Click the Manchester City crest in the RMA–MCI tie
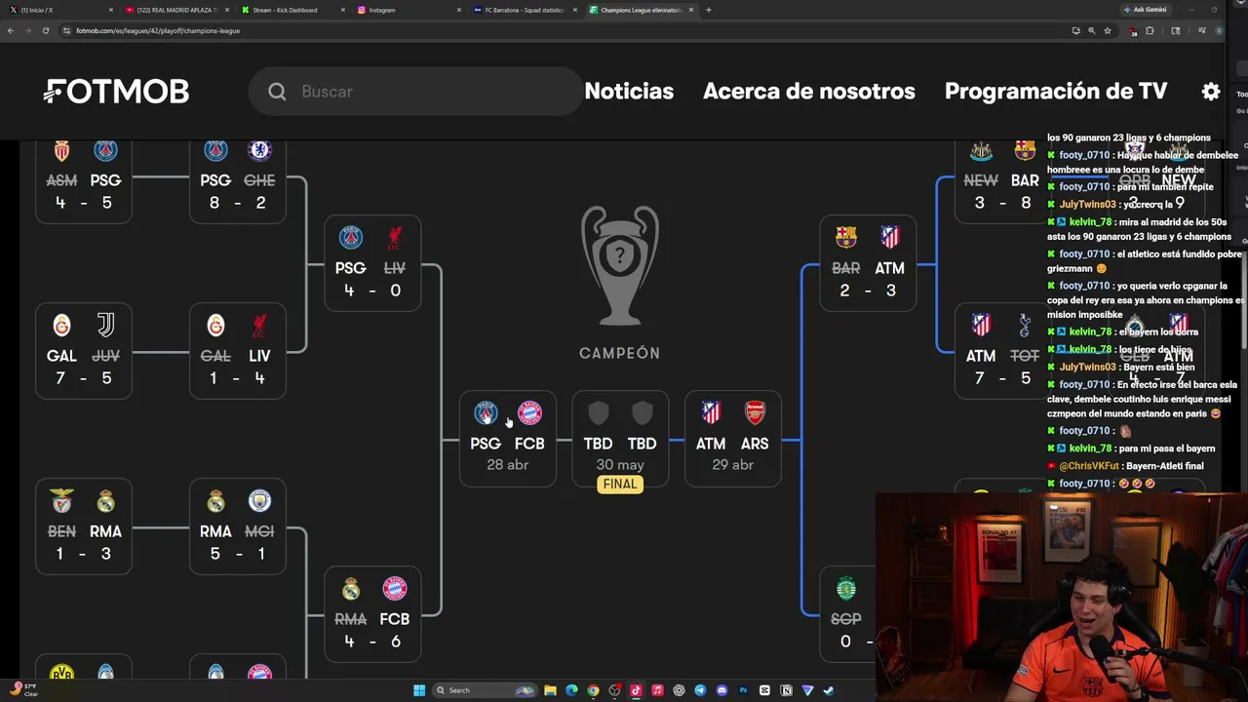Image resolution: width=1248 pixels, height=702 pixels. [x=259, y=501]
